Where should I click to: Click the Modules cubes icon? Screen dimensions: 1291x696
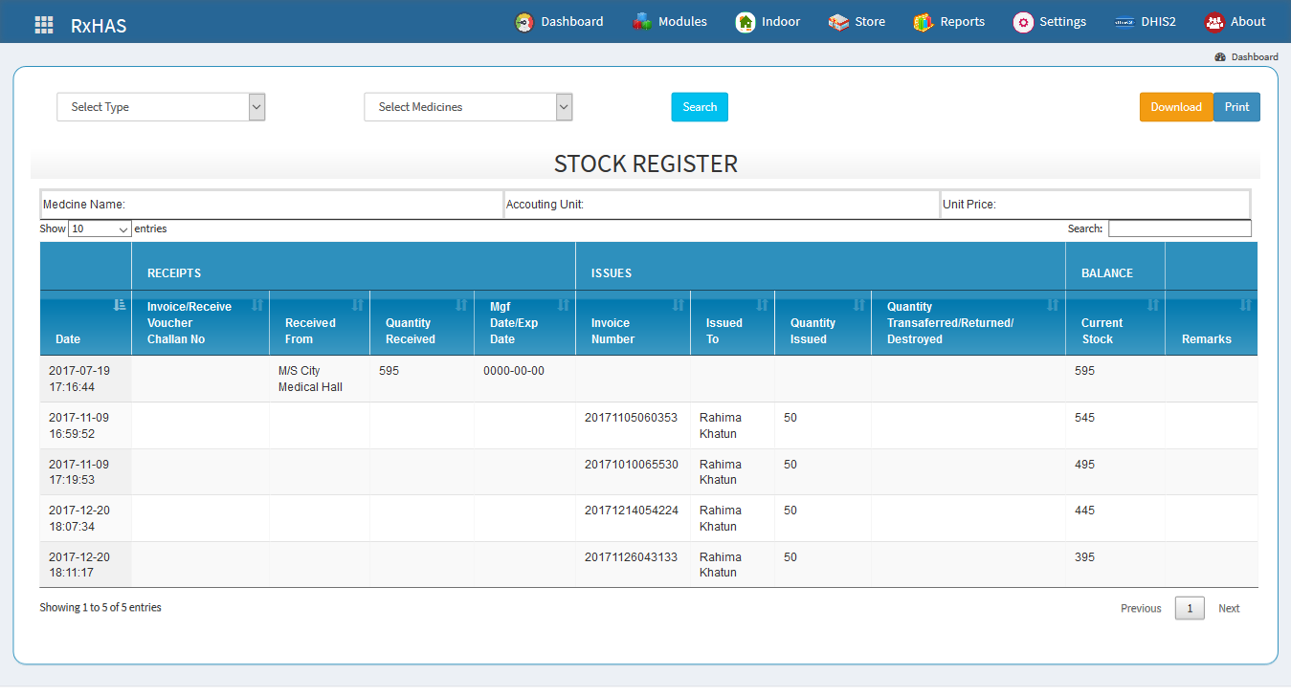(x=642, y=22)
